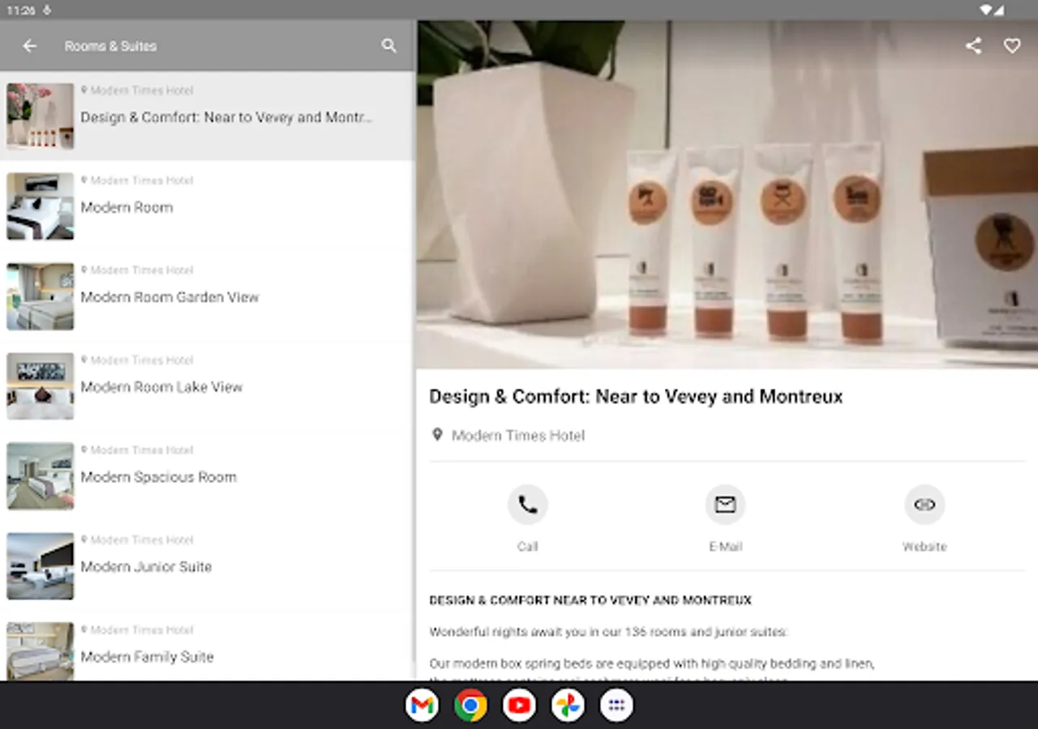Tap the Call phone icon

click(528, 505)
